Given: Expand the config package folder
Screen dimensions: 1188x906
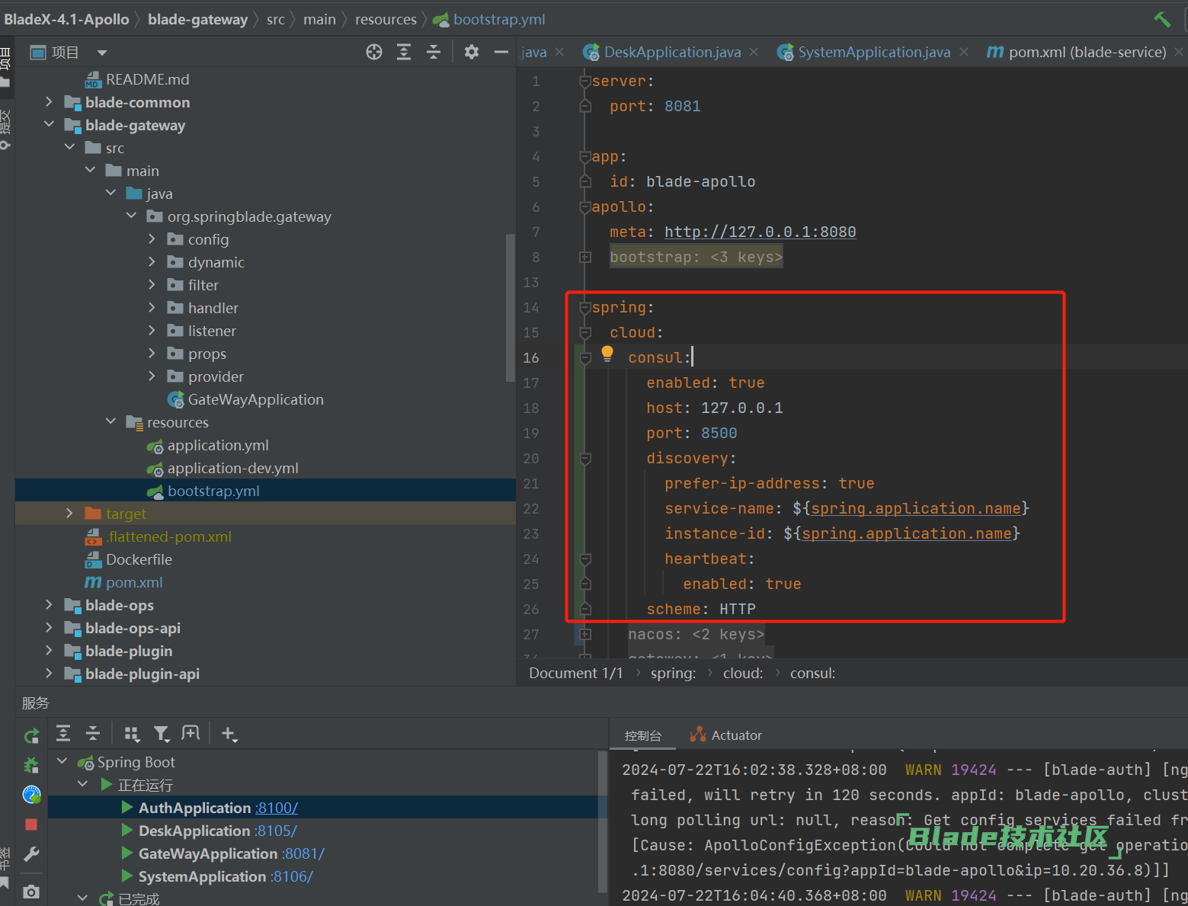Looking at the screenshot, I should [x=152, y=239].
